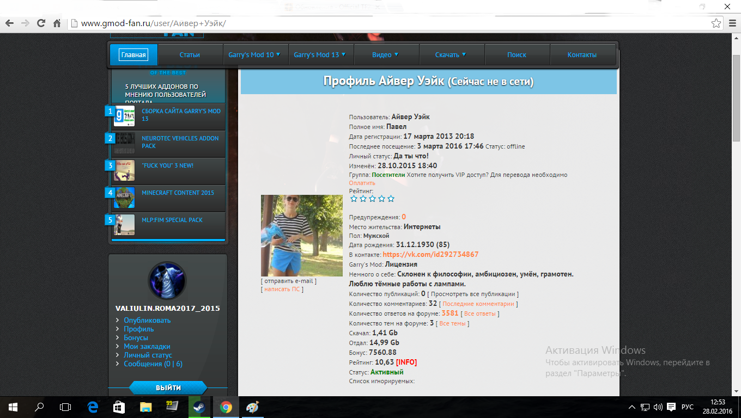Click Опубликовать in user panel
Image resolution: width=741 pixels, height=418 pixels.
coord(147,320)
